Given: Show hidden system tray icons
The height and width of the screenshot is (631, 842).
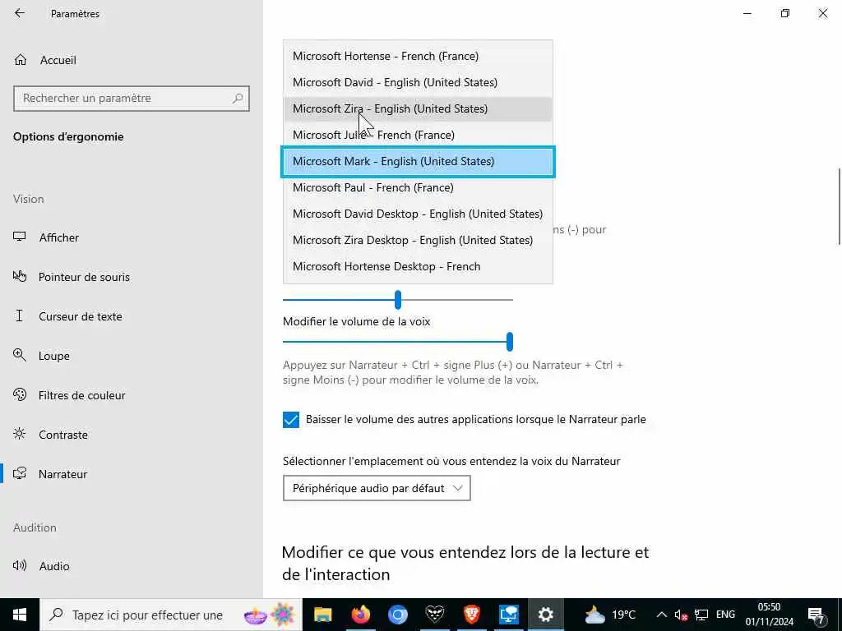Looking at the screenshot, I should (x=662, y=615).
